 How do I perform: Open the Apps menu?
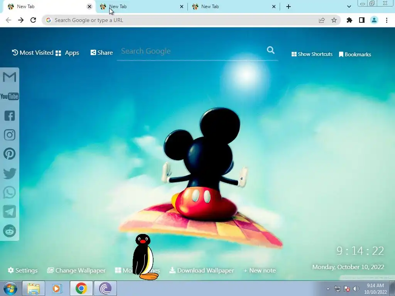click(x=67, y=53)
